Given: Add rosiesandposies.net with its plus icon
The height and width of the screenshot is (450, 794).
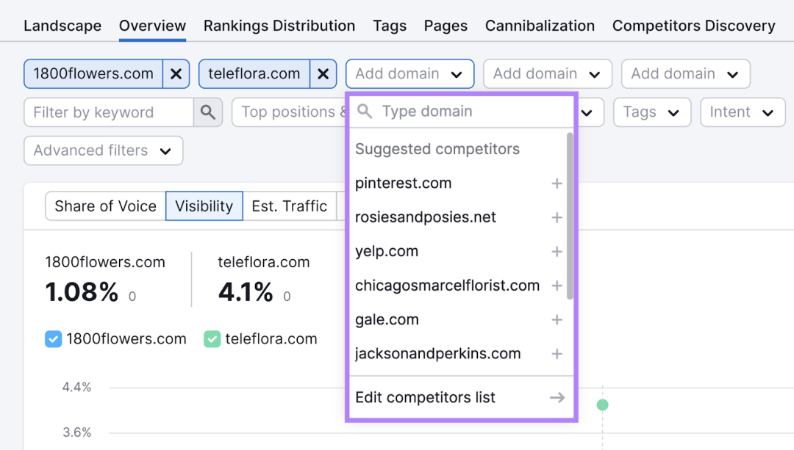Looking at the screenshot, I should [x=557, y=217].
